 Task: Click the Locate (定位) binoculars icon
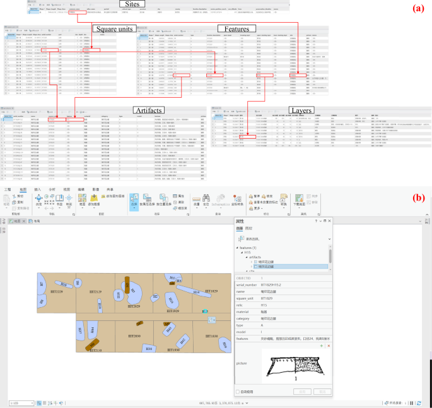click(x=206, y=198)
